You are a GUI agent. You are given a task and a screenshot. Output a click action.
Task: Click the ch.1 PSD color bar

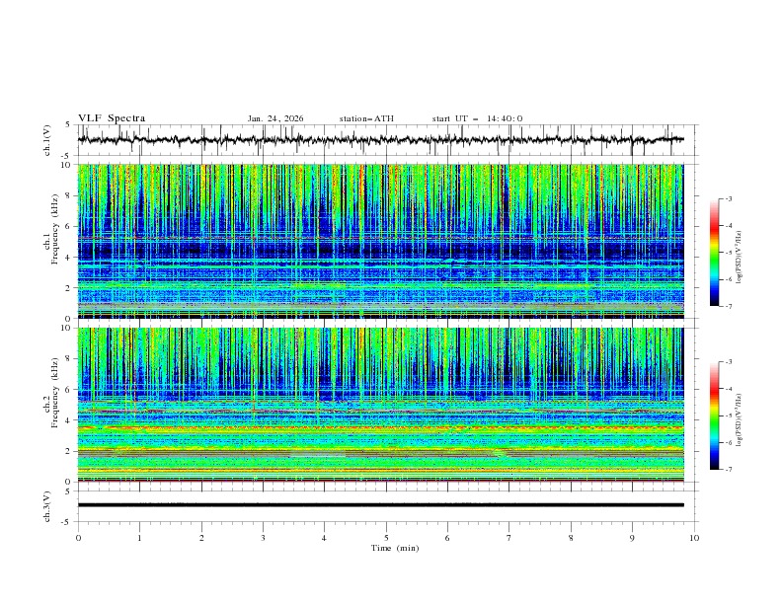click(x=715, y=253)
